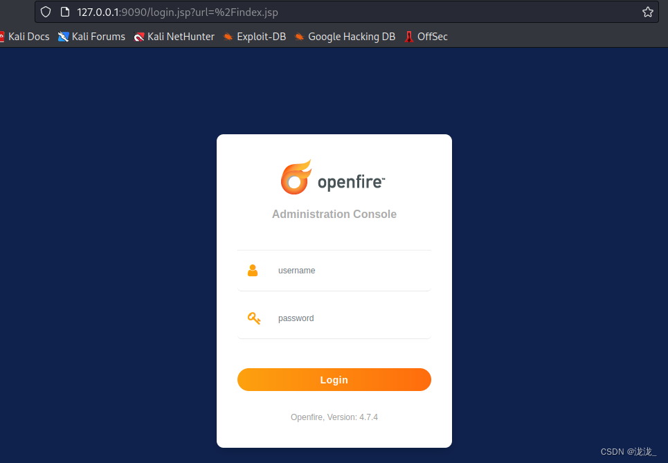Click the Kali Forums bookmark icon
The width and height of the screenshot is (668, 463).
pyautogui.click(x=64, y=37)
